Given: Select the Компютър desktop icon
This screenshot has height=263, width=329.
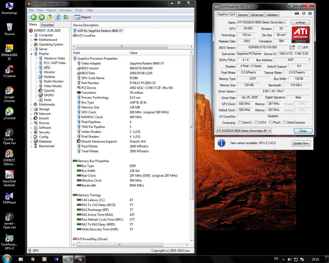Looking at the screenshot, I should 9,8.
